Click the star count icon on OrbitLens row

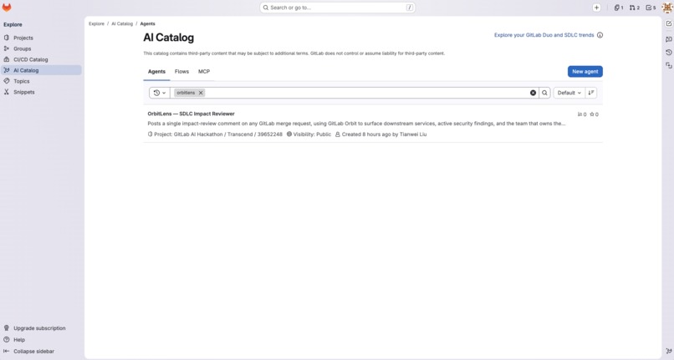click(x=592, y=114)
